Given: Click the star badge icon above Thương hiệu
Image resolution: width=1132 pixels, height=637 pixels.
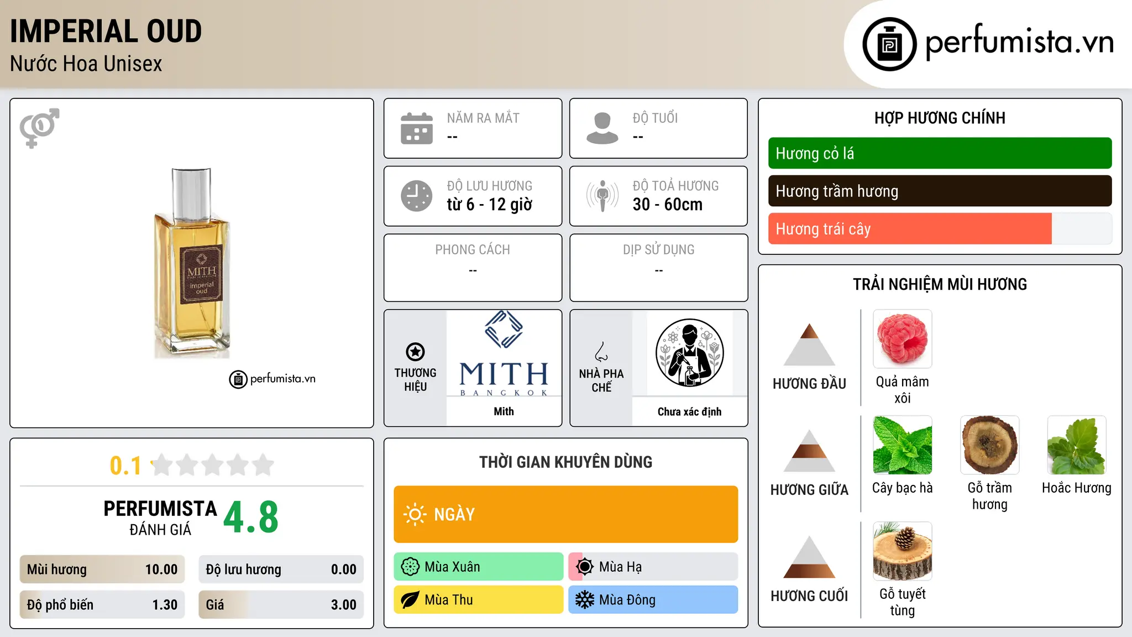Looking at the screenshot, I should pyautogui.click(x=415, y=351).
